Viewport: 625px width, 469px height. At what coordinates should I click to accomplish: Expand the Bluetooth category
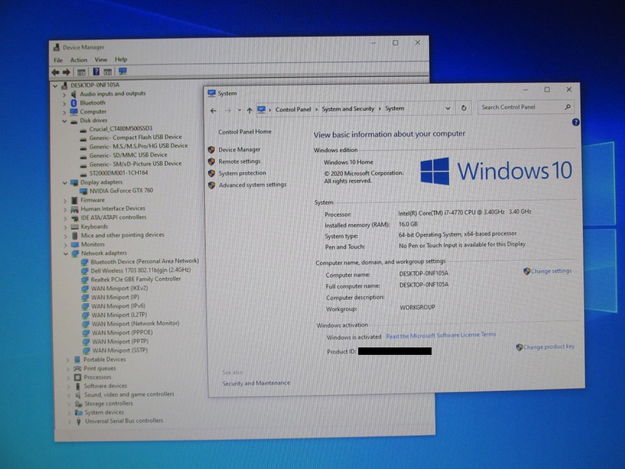pyautogui.click(x=64, y=103)
